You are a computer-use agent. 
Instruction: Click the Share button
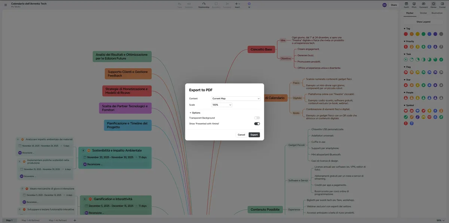click(x=394, y=5)
